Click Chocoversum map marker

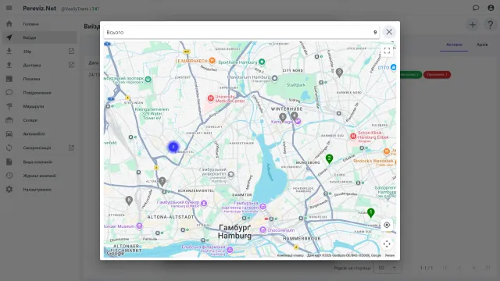(262, 229)
